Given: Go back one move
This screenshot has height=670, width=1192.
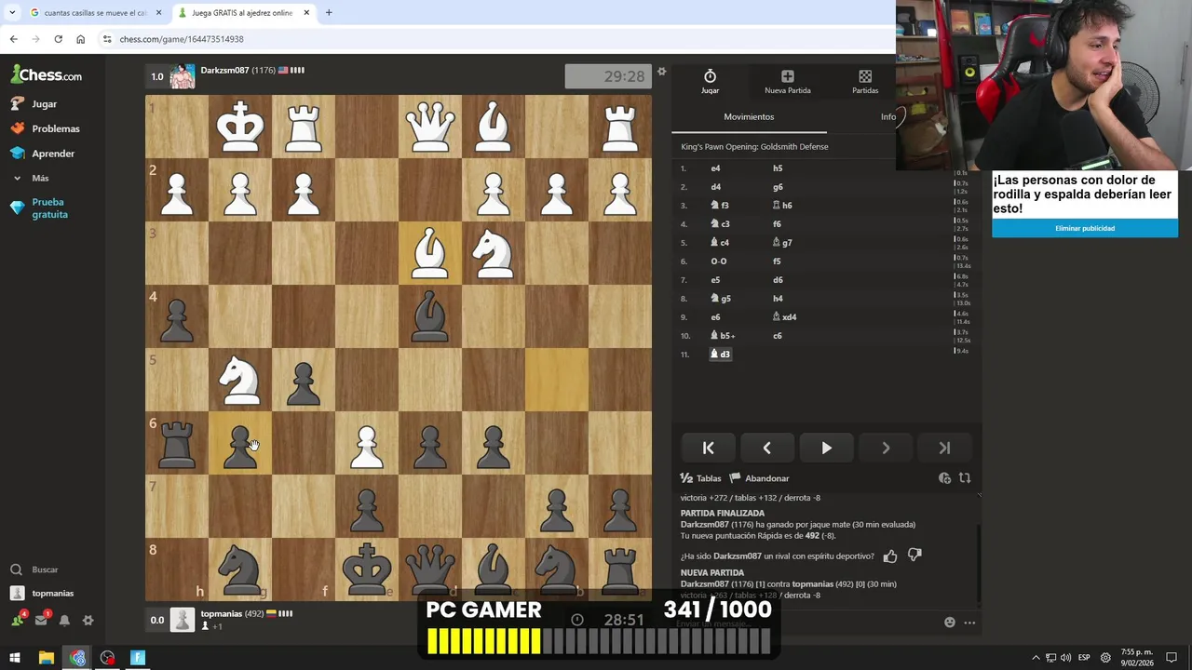Looking at the screenshot, I should coord(766,449).
